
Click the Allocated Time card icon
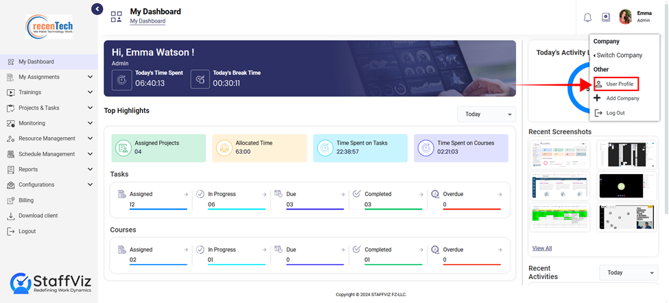(224, 148)
